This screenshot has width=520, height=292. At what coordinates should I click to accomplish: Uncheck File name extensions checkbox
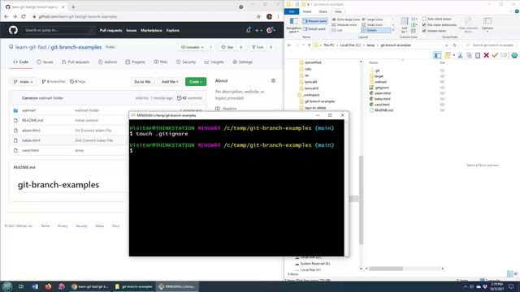pos(424,25)
